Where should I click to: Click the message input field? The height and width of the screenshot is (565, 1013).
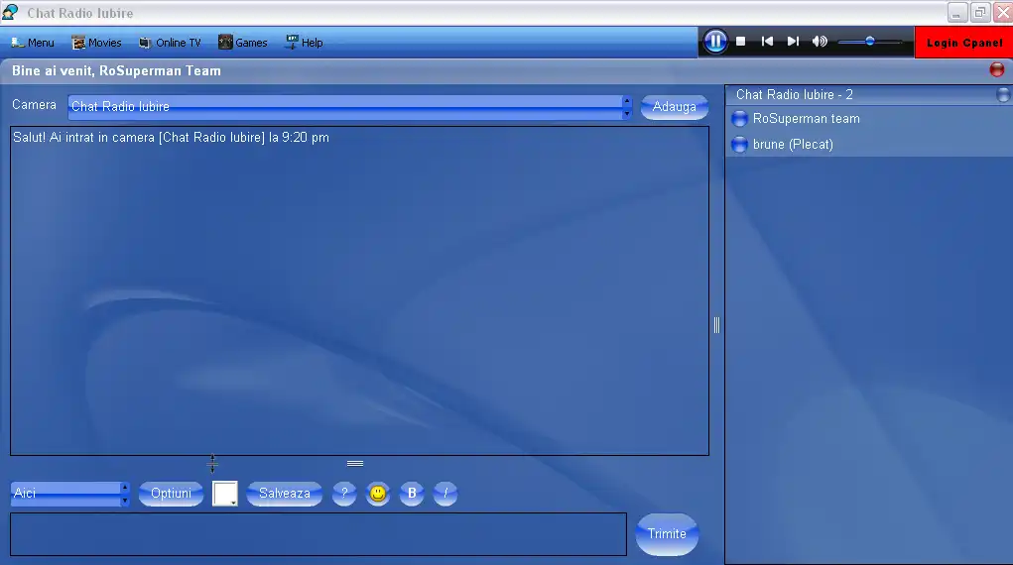coord(318,534)
